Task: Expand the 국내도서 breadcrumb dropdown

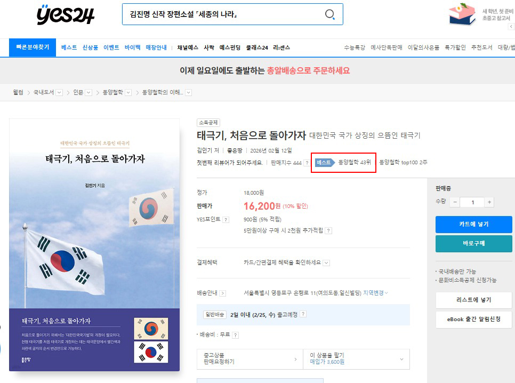Action: point(59,92)
